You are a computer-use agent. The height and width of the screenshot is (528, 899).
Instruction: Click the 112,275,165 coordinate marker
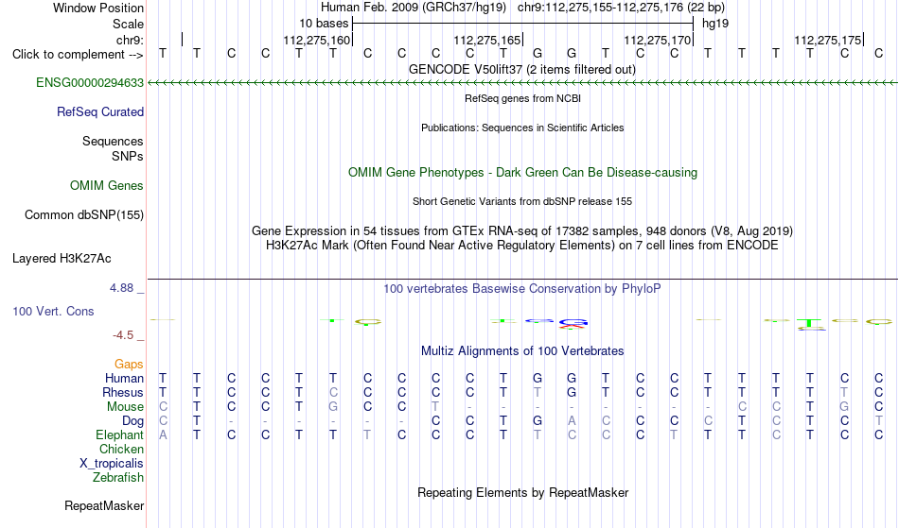pos(486,40)
